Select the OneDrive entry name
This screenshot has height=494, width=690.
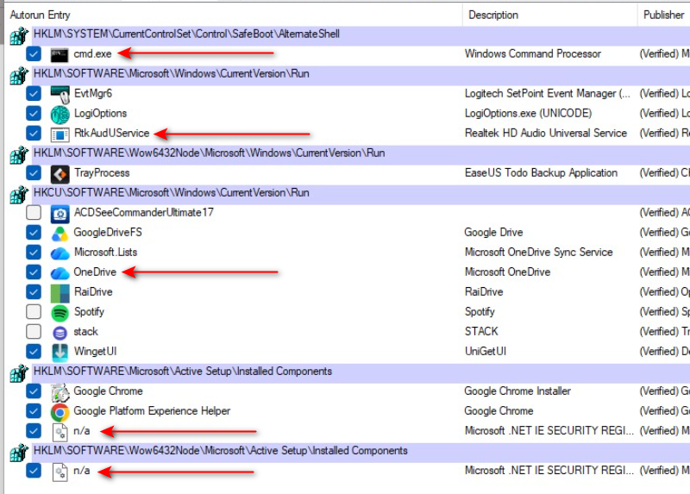click(x=95, y=272)
